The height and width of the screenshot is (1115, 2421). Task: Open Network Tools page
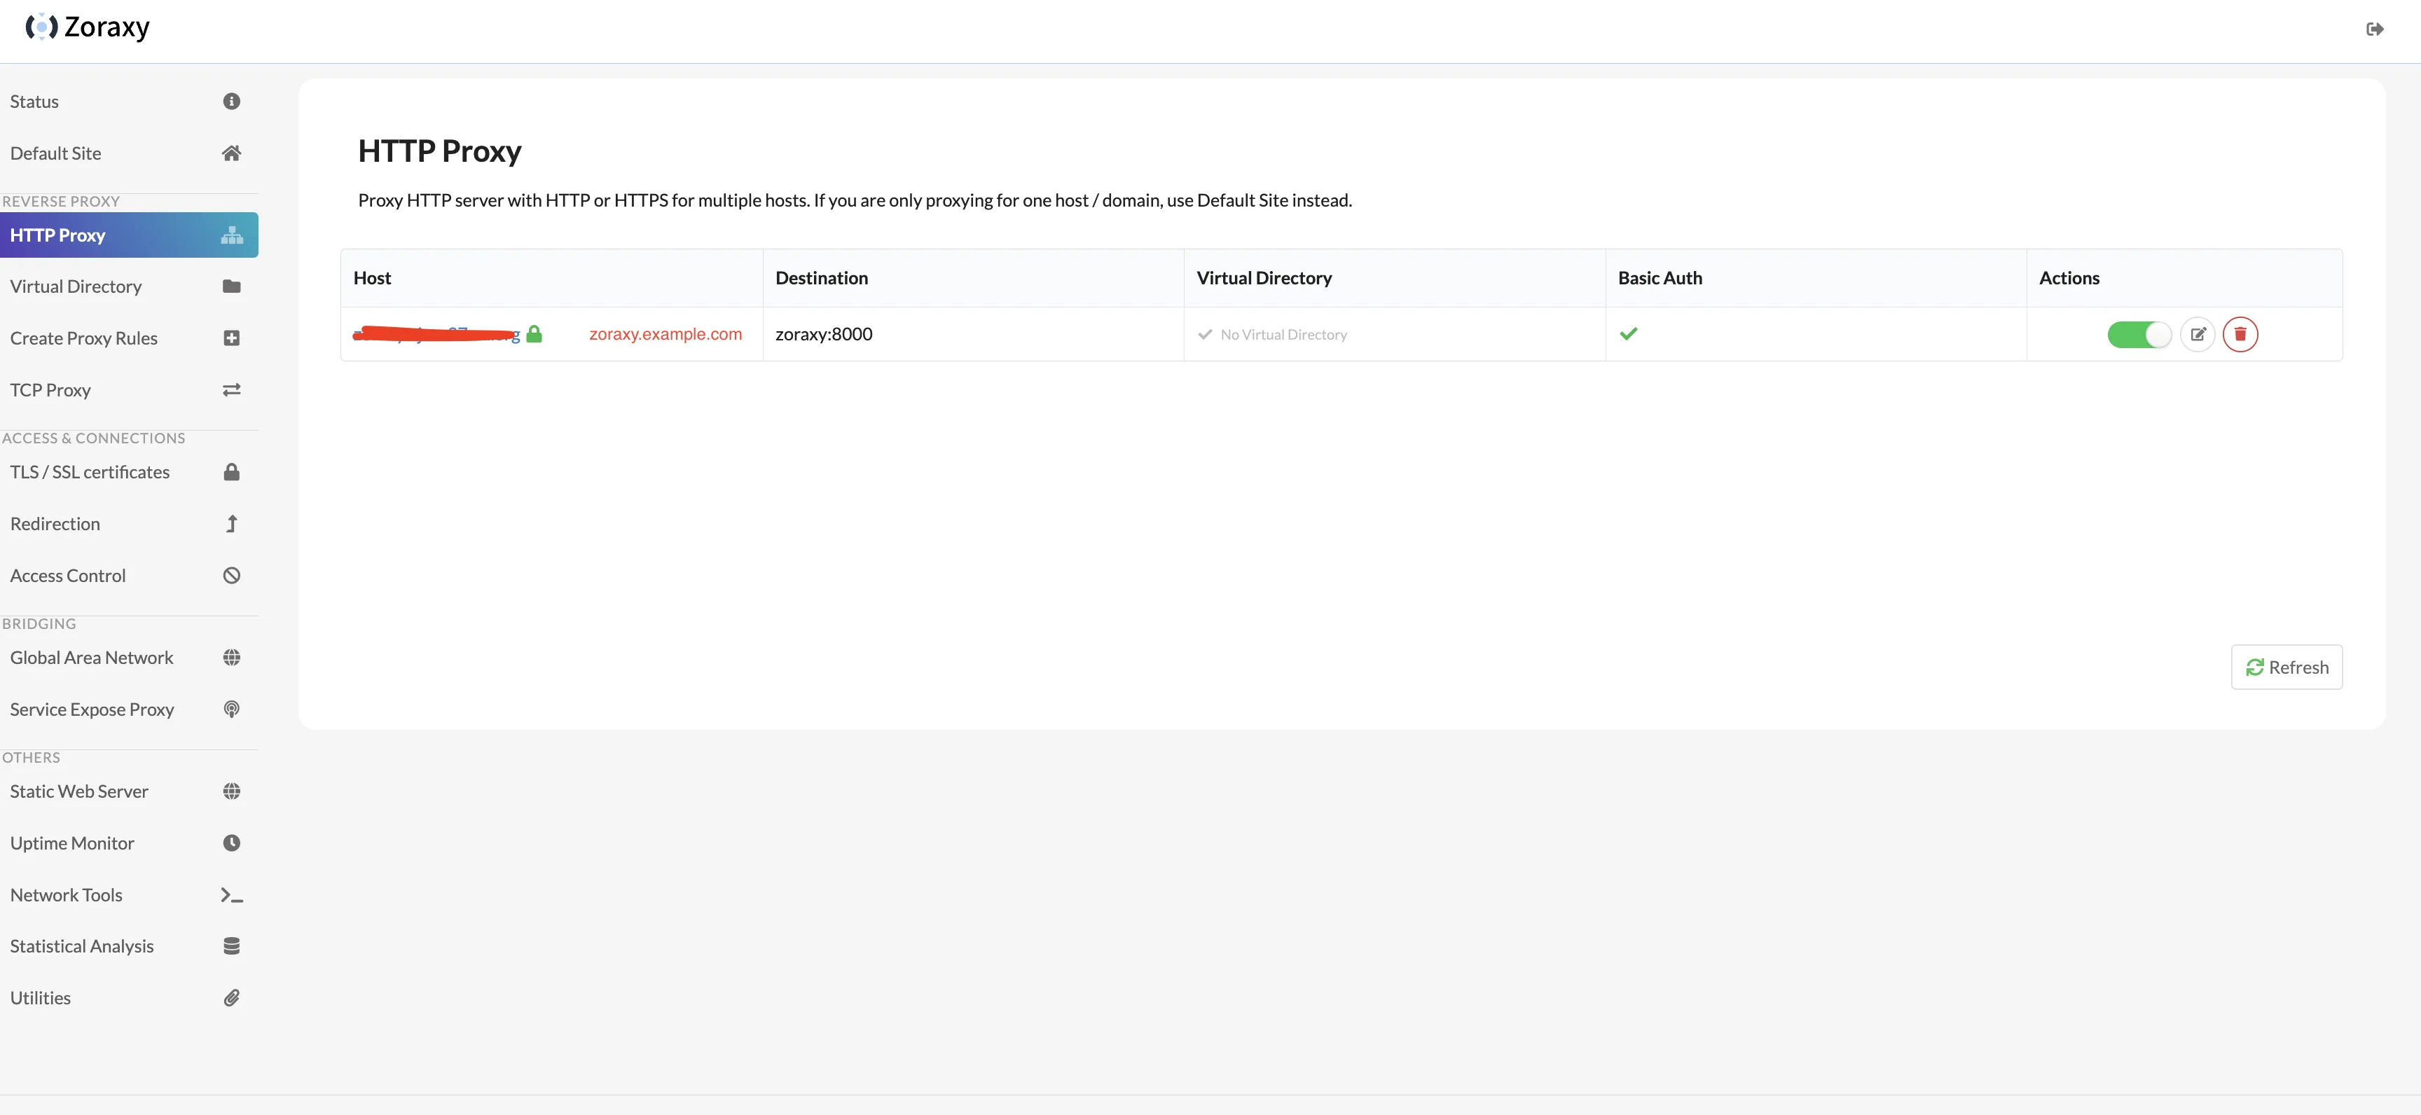pos(129,895)
